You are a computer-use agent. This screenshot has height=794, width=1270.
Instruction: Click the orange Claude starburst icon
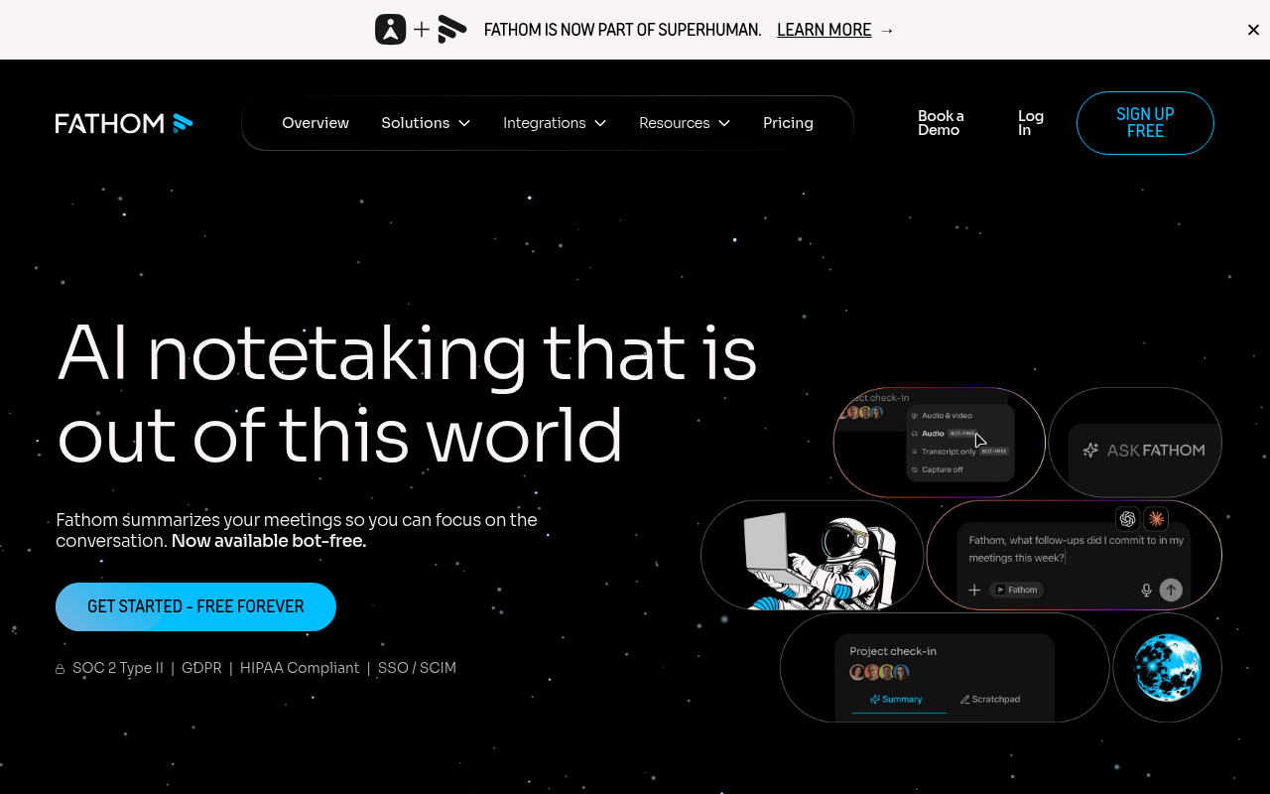[x=1156, y=518]
